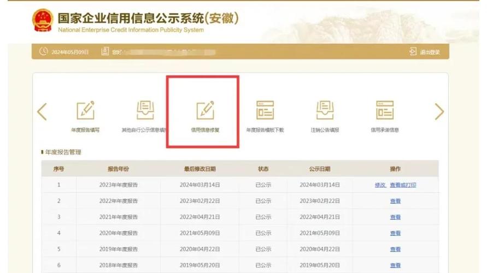Image resolution: width=487 pixels, height=273 pixels.
Task: Click 修改 link for 2023 report
Action: [x=380, y=185]
